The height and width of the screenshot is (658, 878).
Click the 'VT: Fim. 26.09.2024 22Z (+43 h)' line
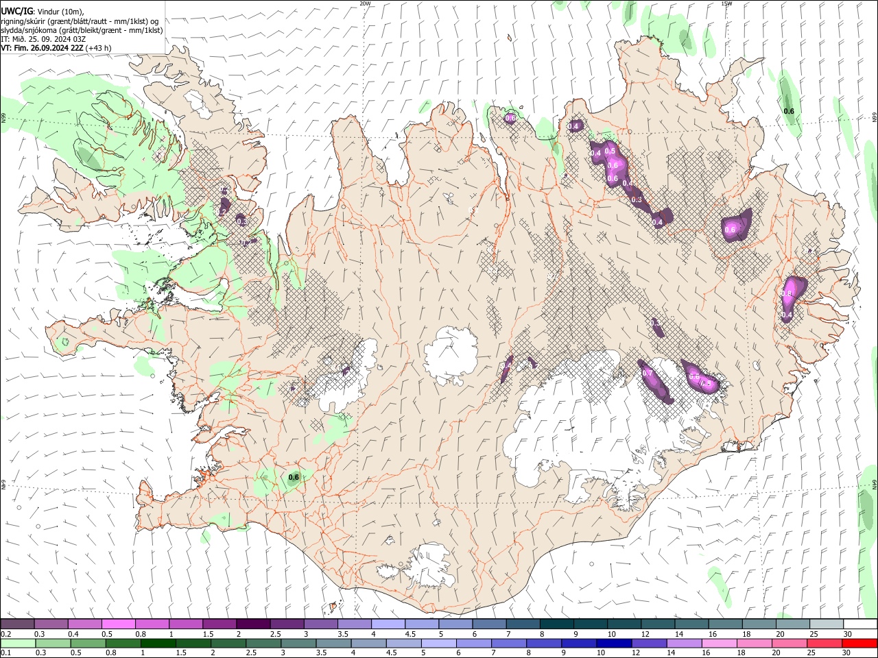point(56,48)
